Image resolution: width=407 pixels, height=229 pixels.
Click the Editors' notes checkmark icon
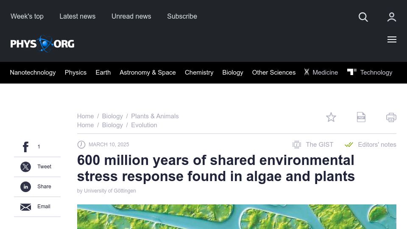tap(349, 145)
